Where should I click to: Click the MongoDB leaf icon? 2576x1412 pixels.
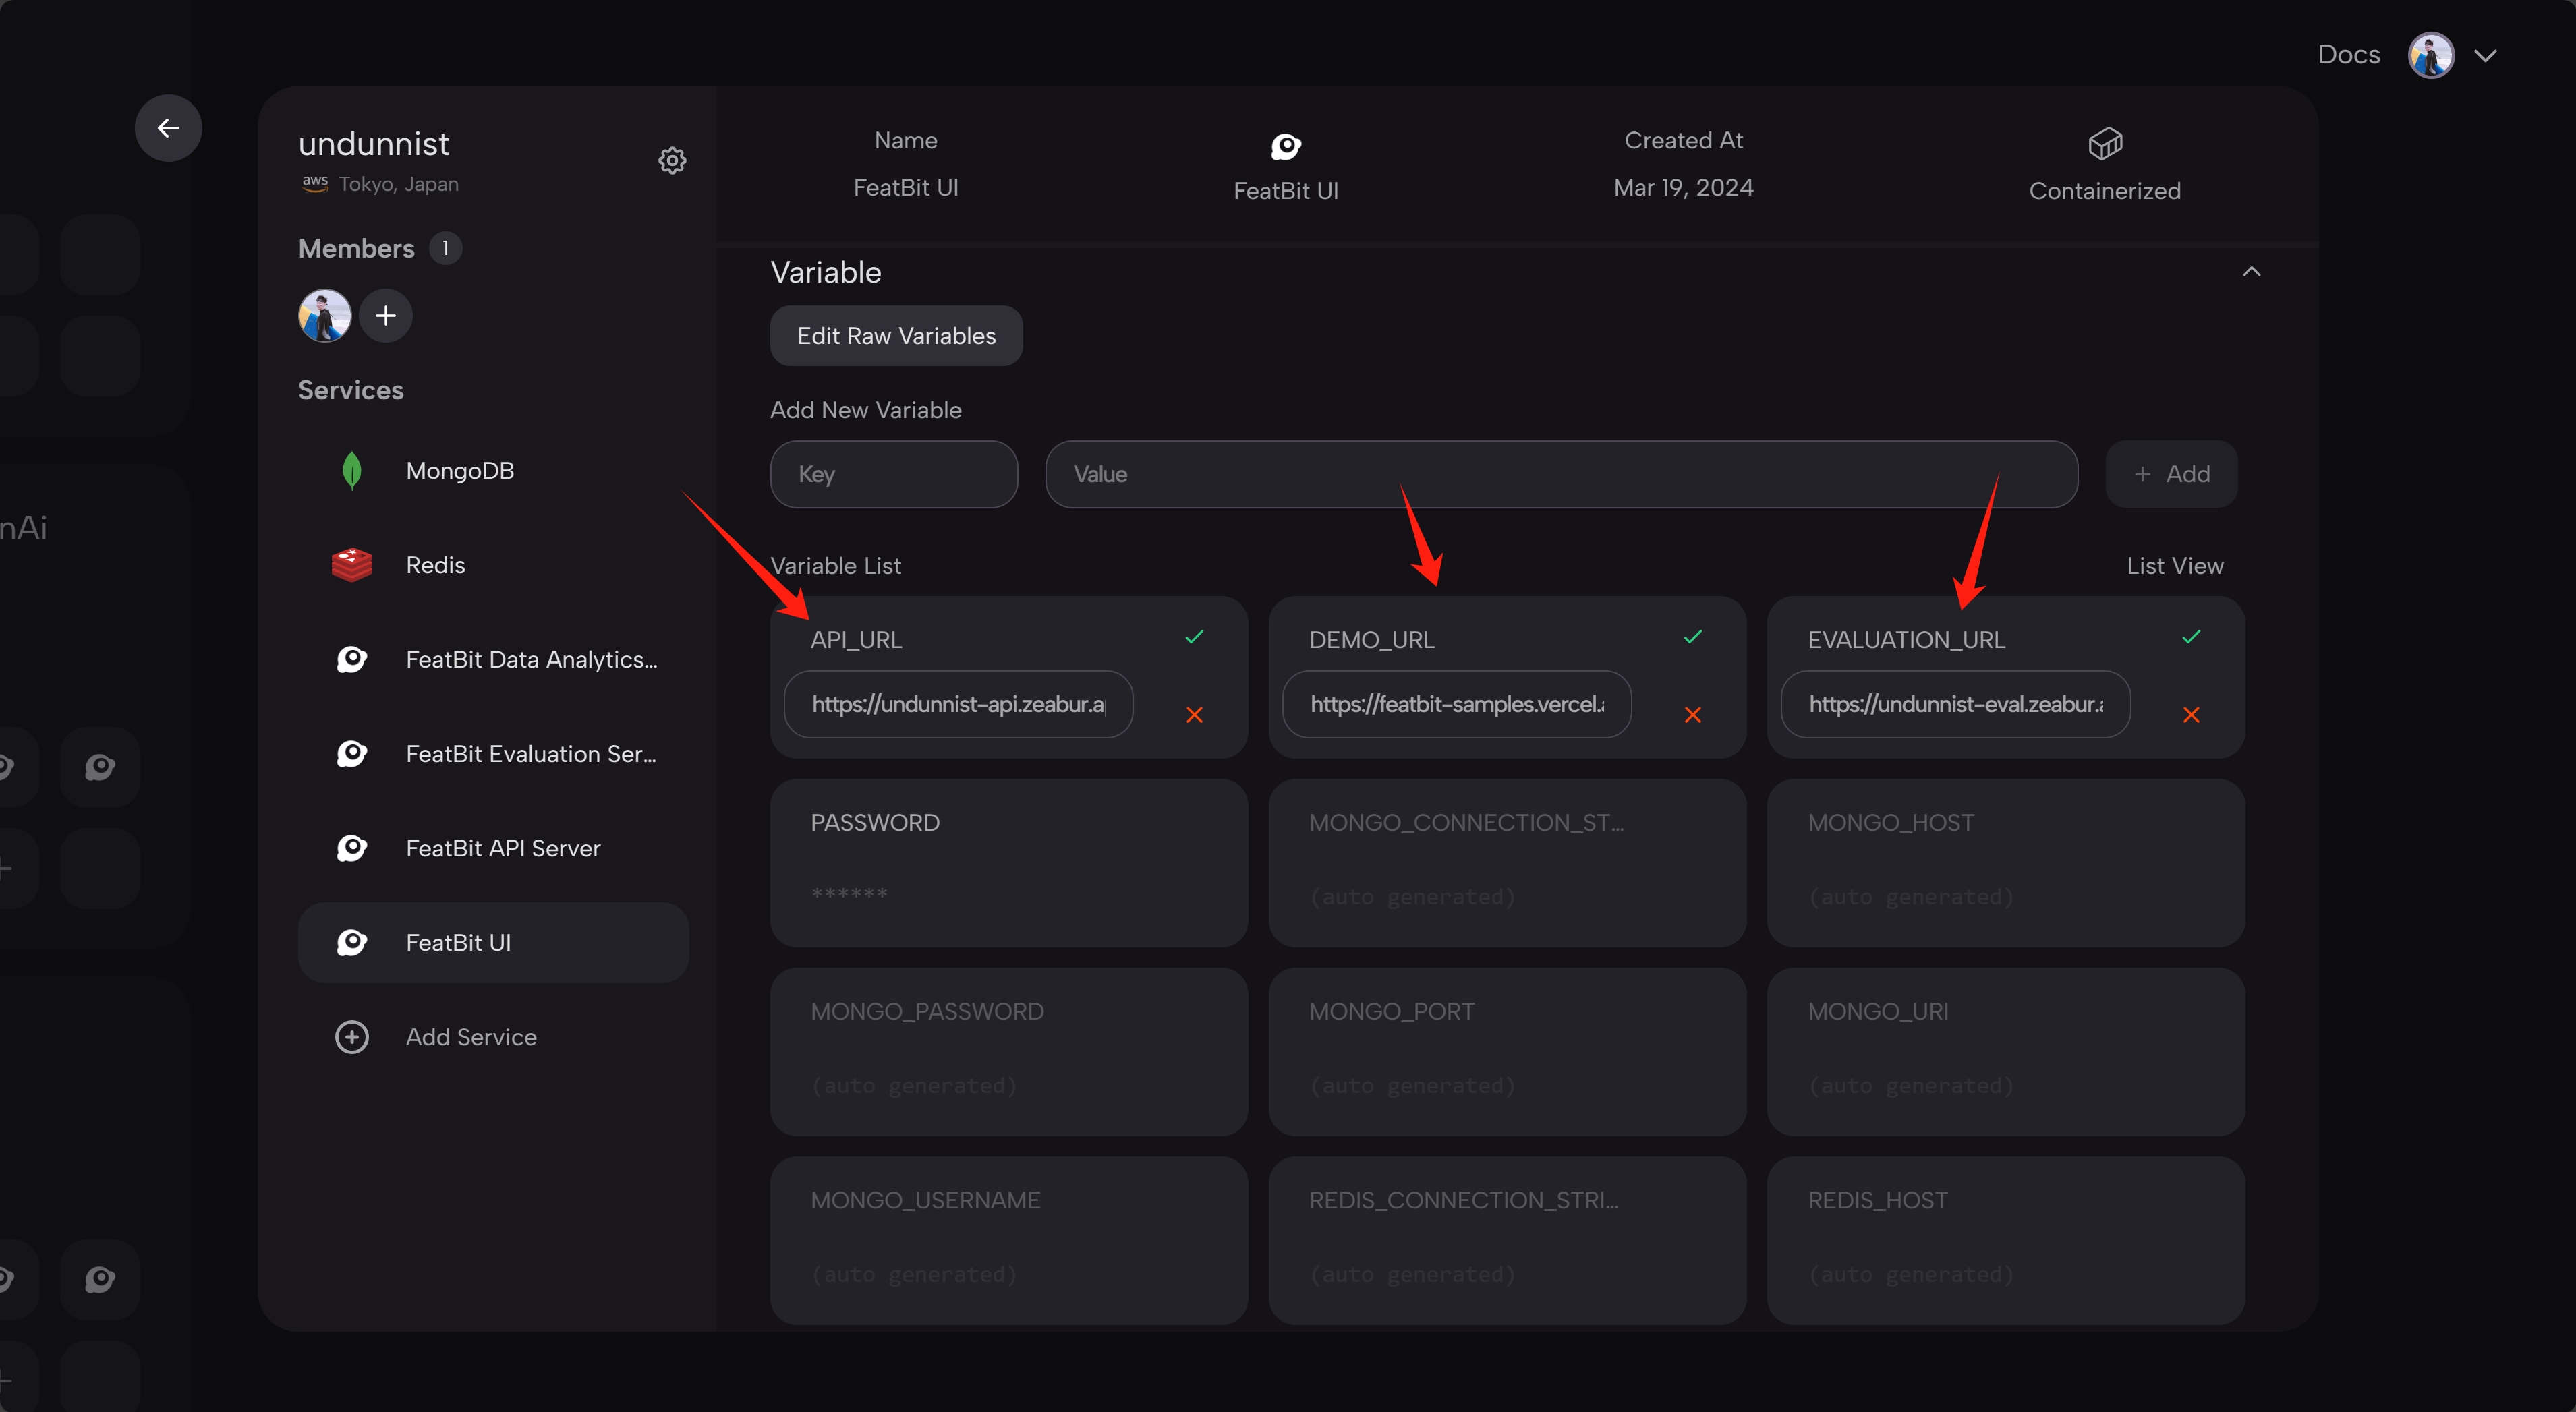click(352, 471)
